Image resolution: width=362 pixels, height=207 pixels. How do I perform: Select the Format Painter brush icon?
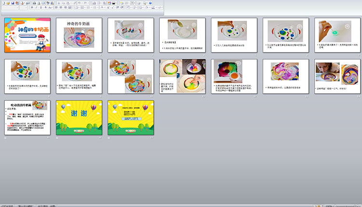point(74,3)
